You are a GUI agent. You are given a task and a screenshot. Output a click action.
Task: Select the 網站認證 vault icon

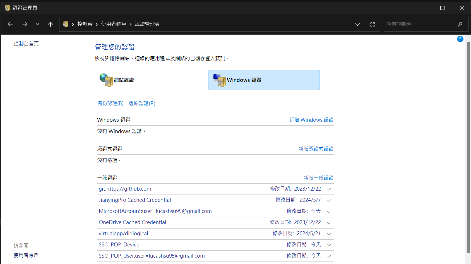106,80
